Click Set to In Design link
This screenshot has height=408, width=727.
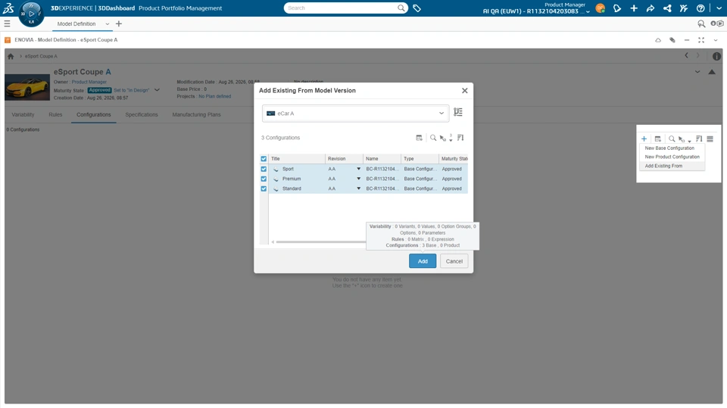tap(132, 90)
